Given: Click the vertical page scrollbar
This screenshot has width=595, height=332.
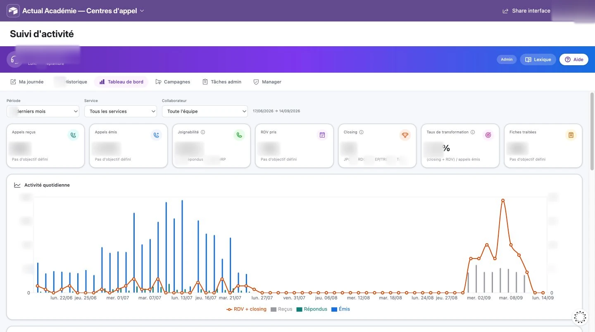Looking at the screenshot, I should [592, 131].
